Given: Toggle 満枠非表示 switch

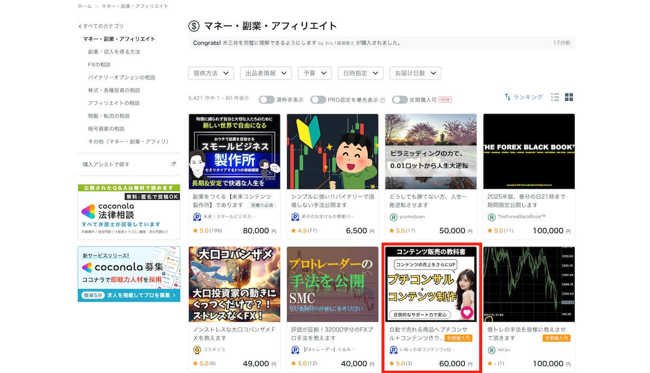Looking at the screenshot, I should click(266, 100).
